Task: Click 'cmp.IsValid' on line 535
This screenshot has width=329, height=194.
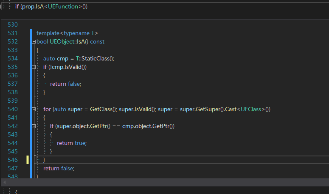Action: pyautogui.click(x=67, y=67)
